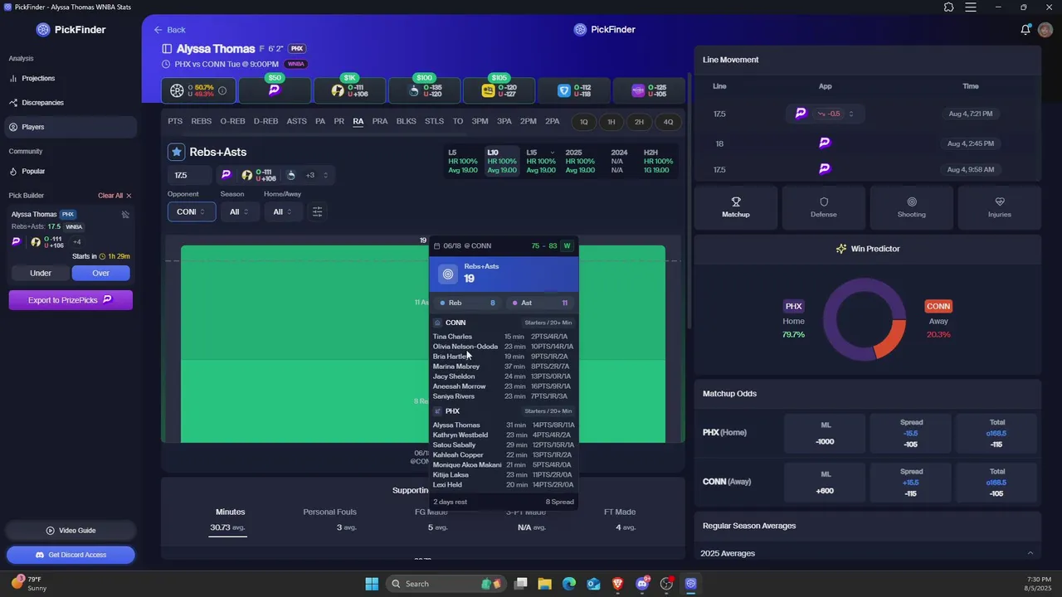Open the Season All dropdown
This screenshot has width=1062, height=597.
click(x=240, y=211)
